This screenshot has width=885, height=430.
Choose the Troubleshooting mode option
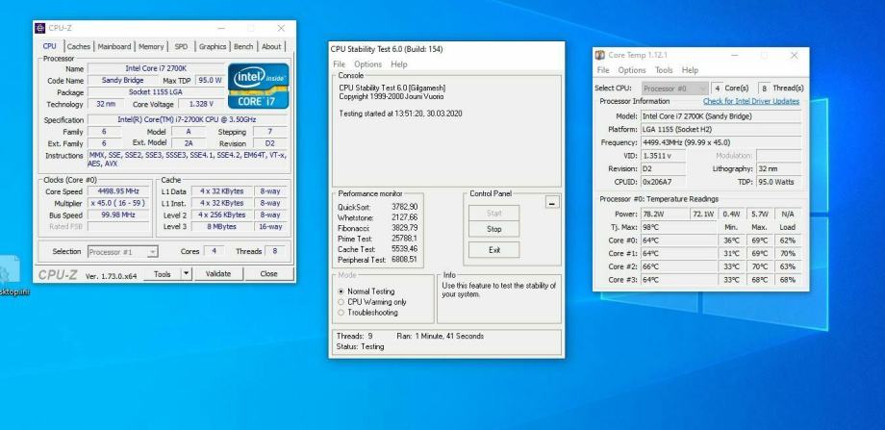tap(341, 313)
